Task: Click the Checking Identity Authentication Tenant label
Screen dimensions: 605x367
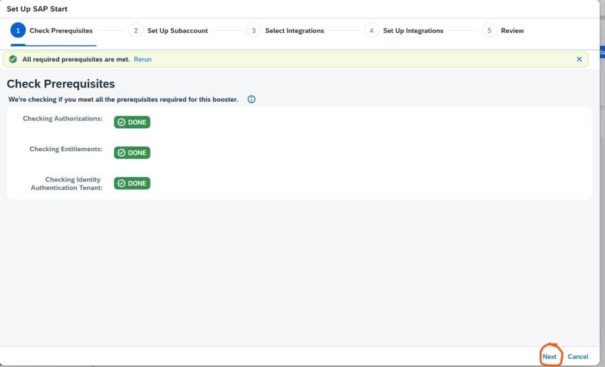Action: point(66,183)
